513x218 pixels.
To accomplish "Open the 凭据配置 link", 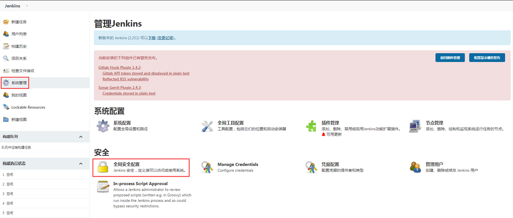I will tap(330, 164).
